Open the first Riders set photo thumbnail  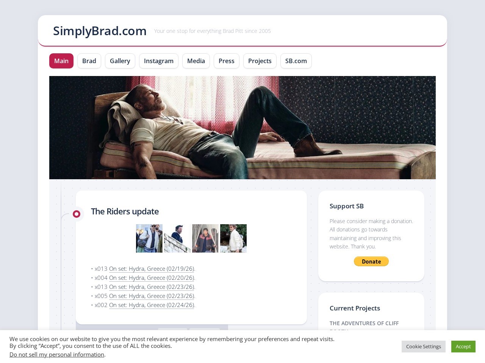click(149, 238)
